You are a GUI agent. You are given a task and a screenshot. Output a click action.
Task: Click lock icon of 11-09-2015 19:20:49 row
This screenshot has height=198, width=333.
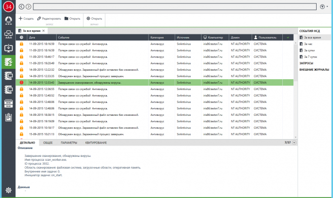coord(21,63)
